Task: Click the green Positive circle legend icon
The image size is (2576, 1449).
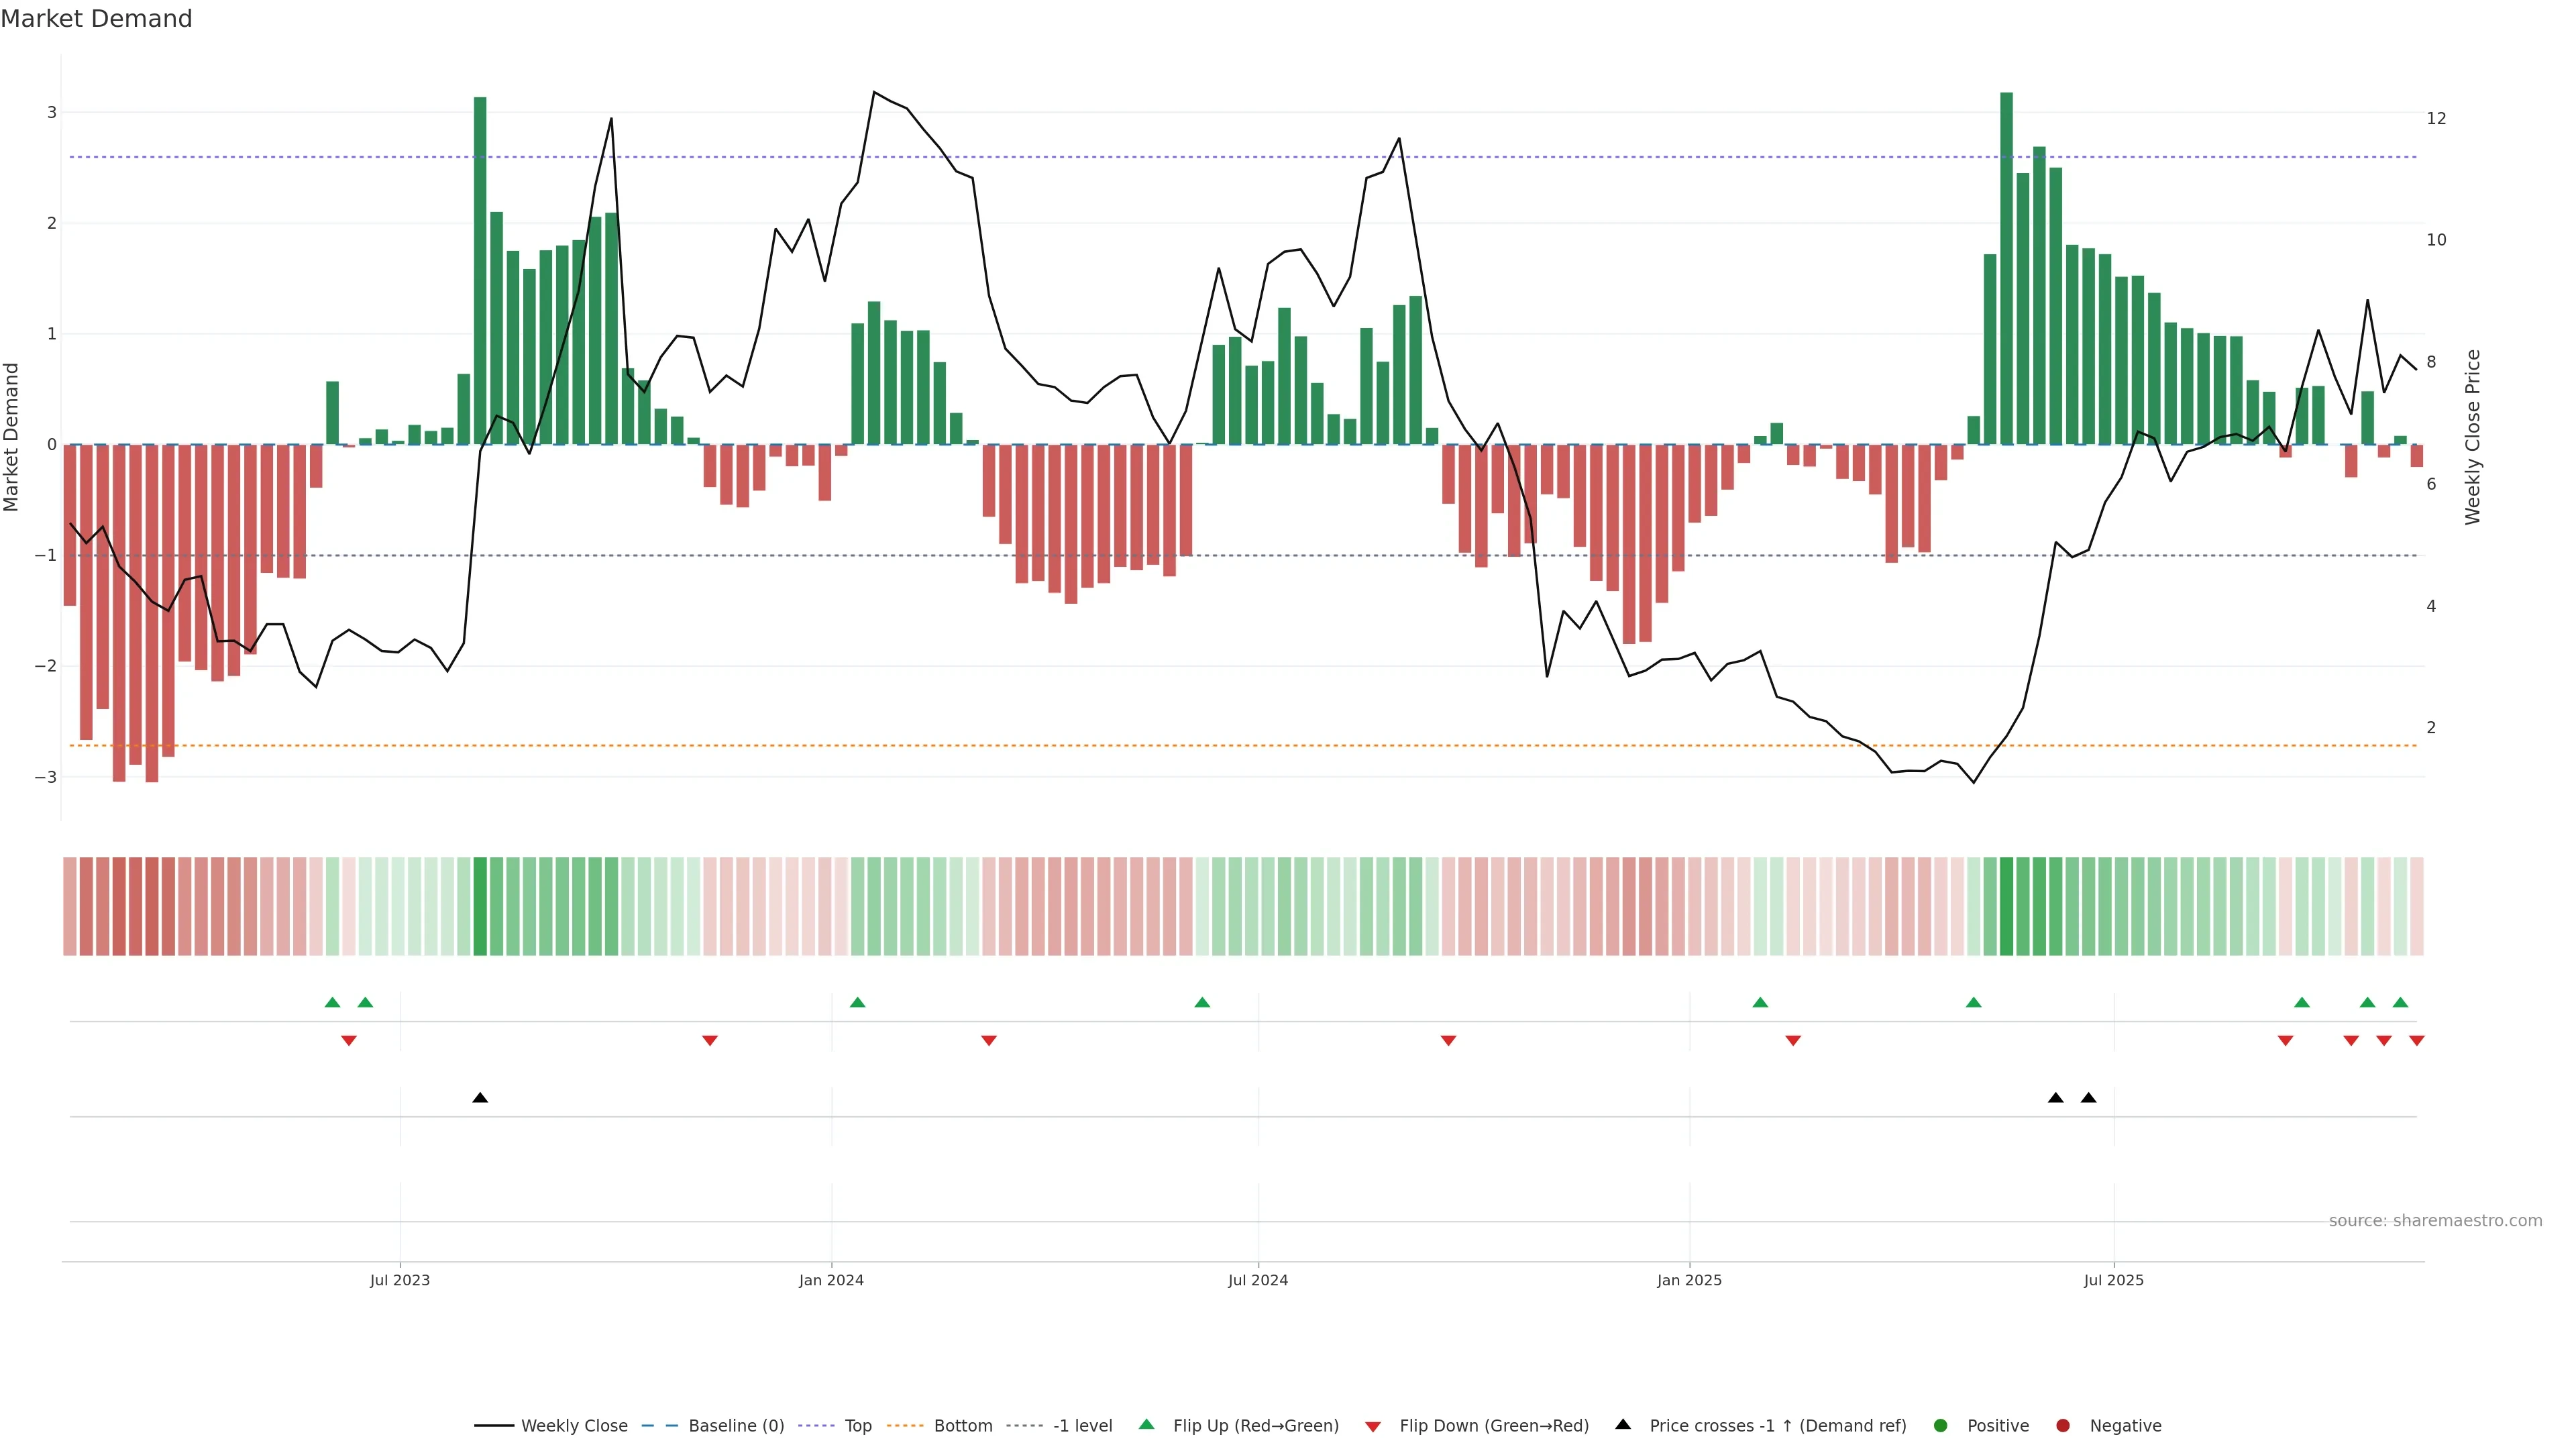Action: pos(1940,1425)
